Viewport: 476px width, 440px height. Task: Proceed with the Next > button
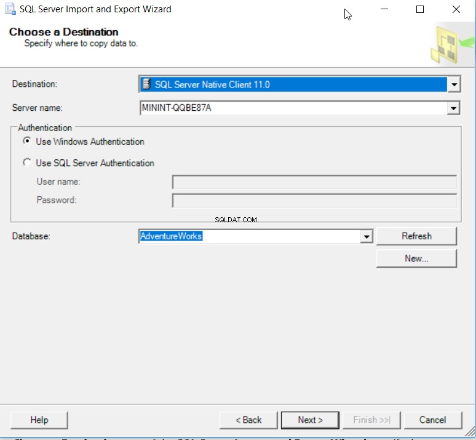click(310, 420)
